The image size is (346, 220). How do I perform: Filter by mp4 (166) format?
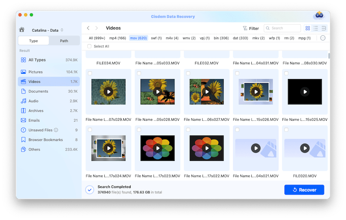(x=117, y=38)
